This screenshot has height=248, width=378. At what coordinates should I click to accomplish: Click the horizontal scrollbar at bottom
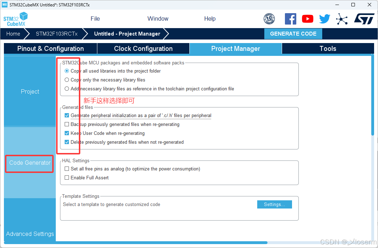[136, 243]
